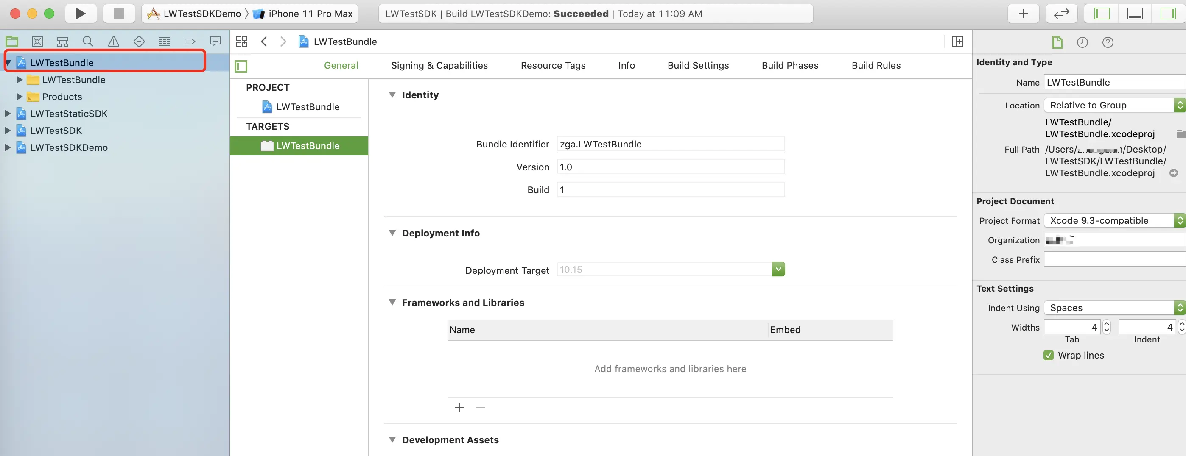Toggle the Wrap lines checkbox
Image resolution: width=1186 pixels, height=456 pixels.
1048,355
